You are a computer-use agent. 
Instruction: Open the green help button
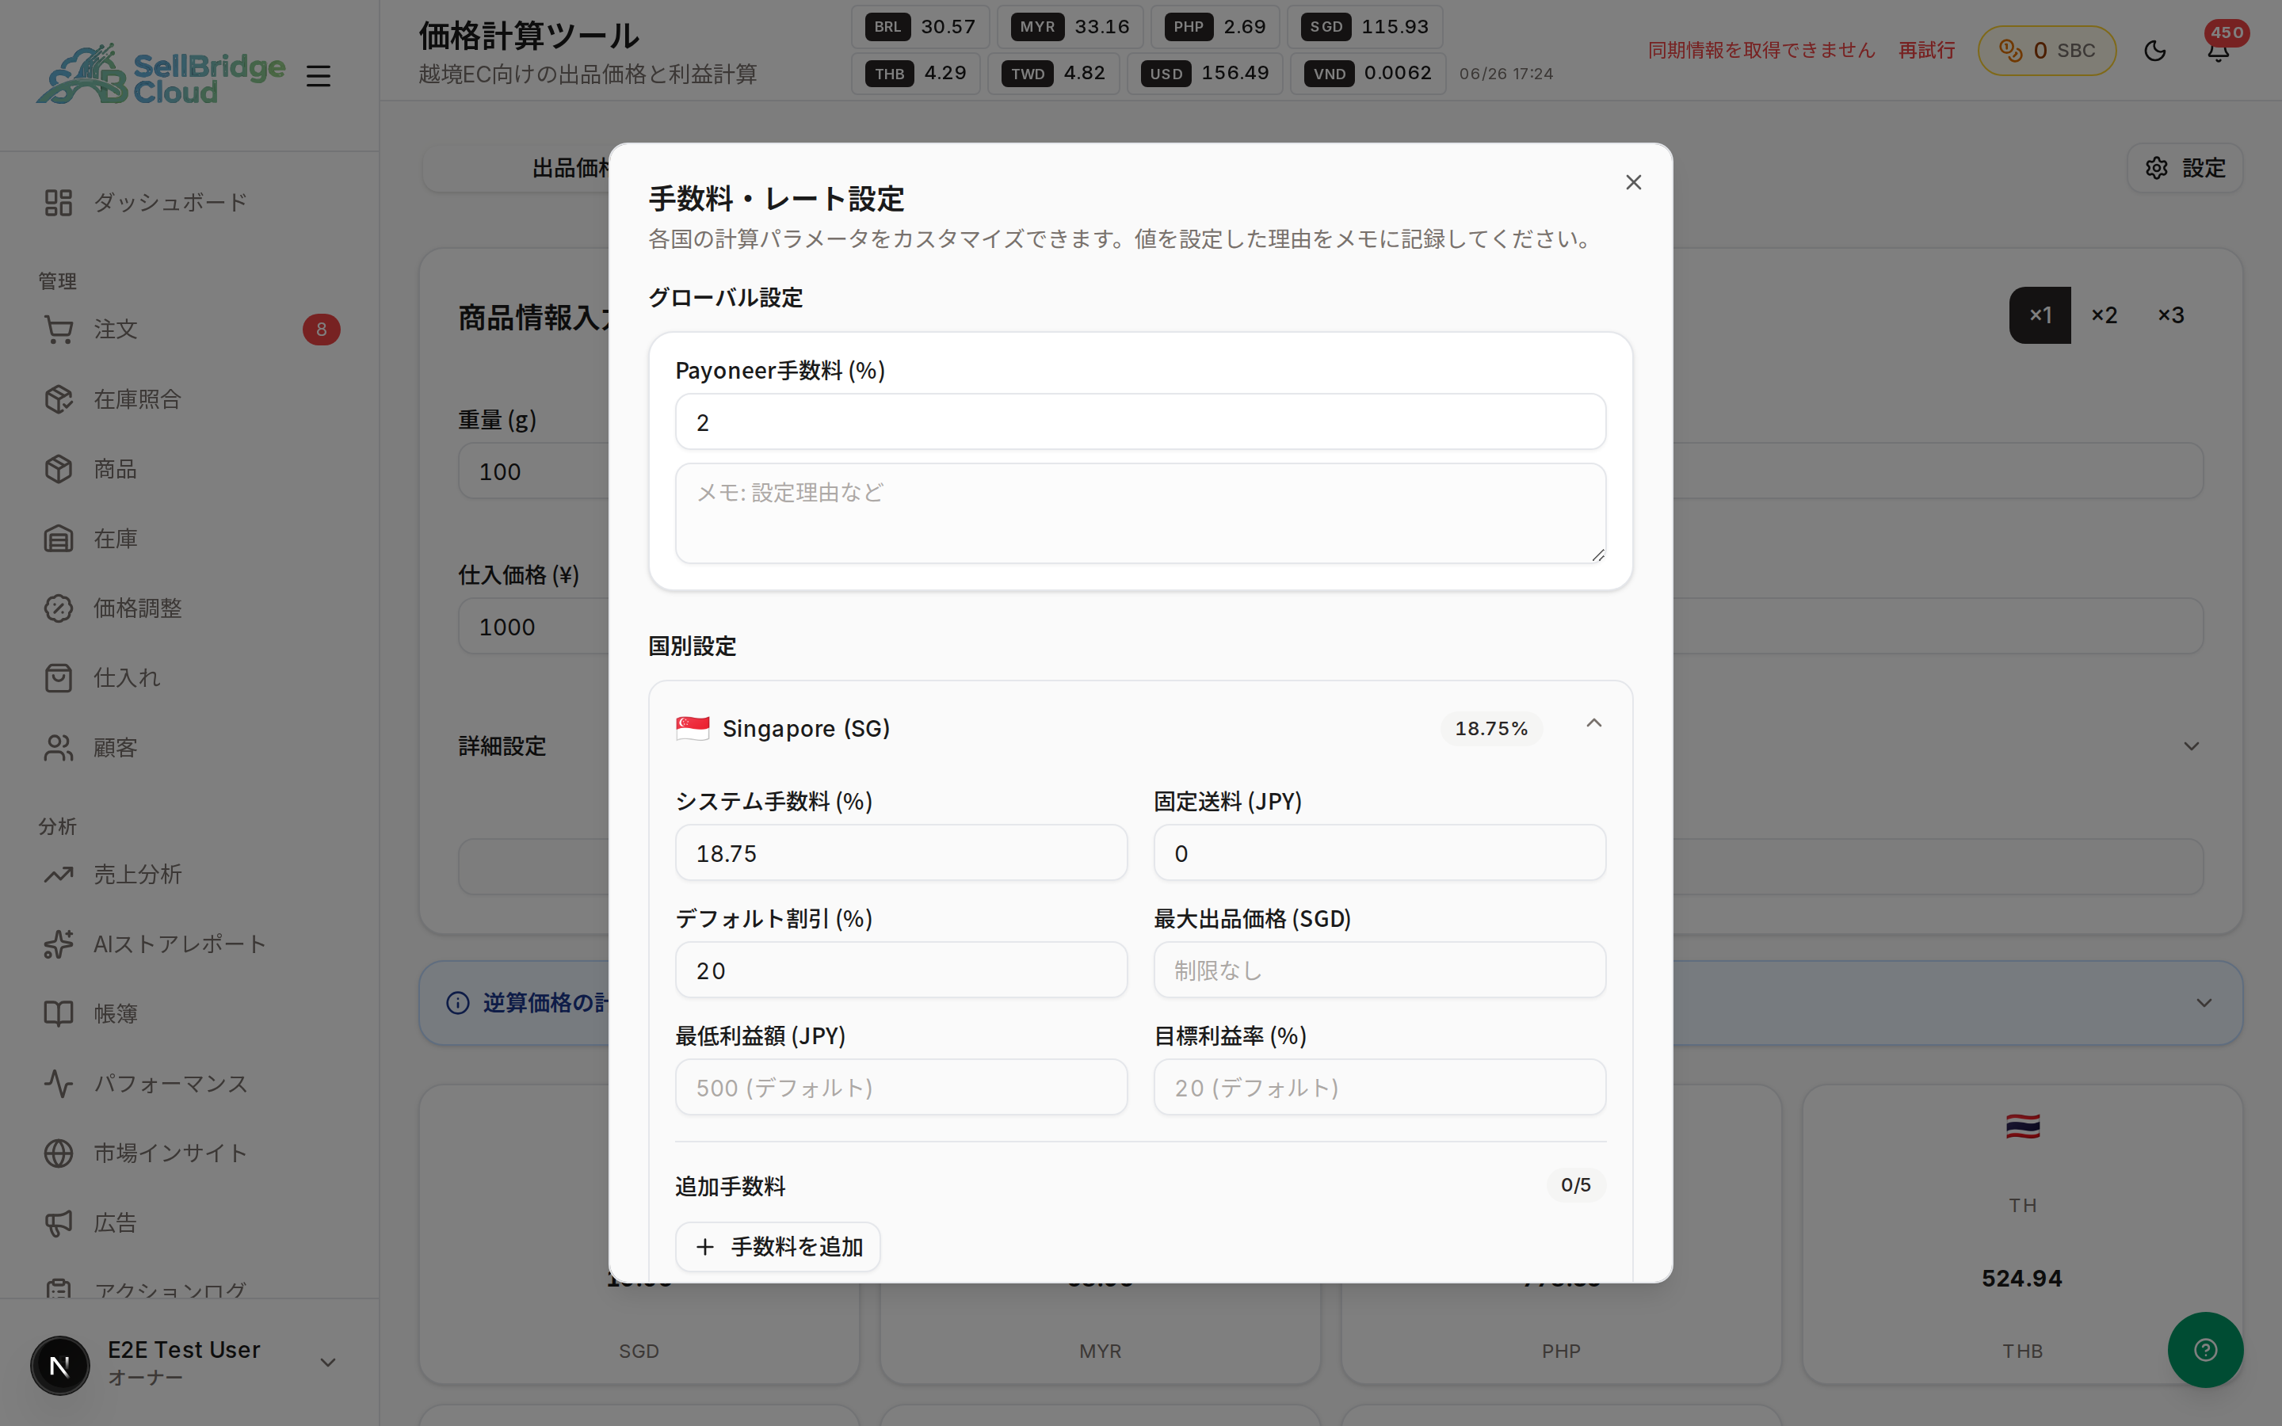click(x=2204, y=1350)
